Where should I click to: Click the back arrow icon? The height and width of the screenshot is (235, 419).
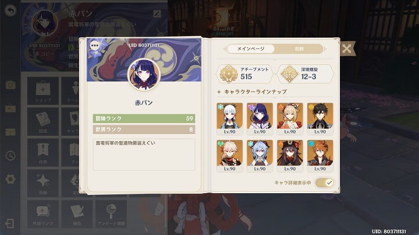tap(10, 10)
